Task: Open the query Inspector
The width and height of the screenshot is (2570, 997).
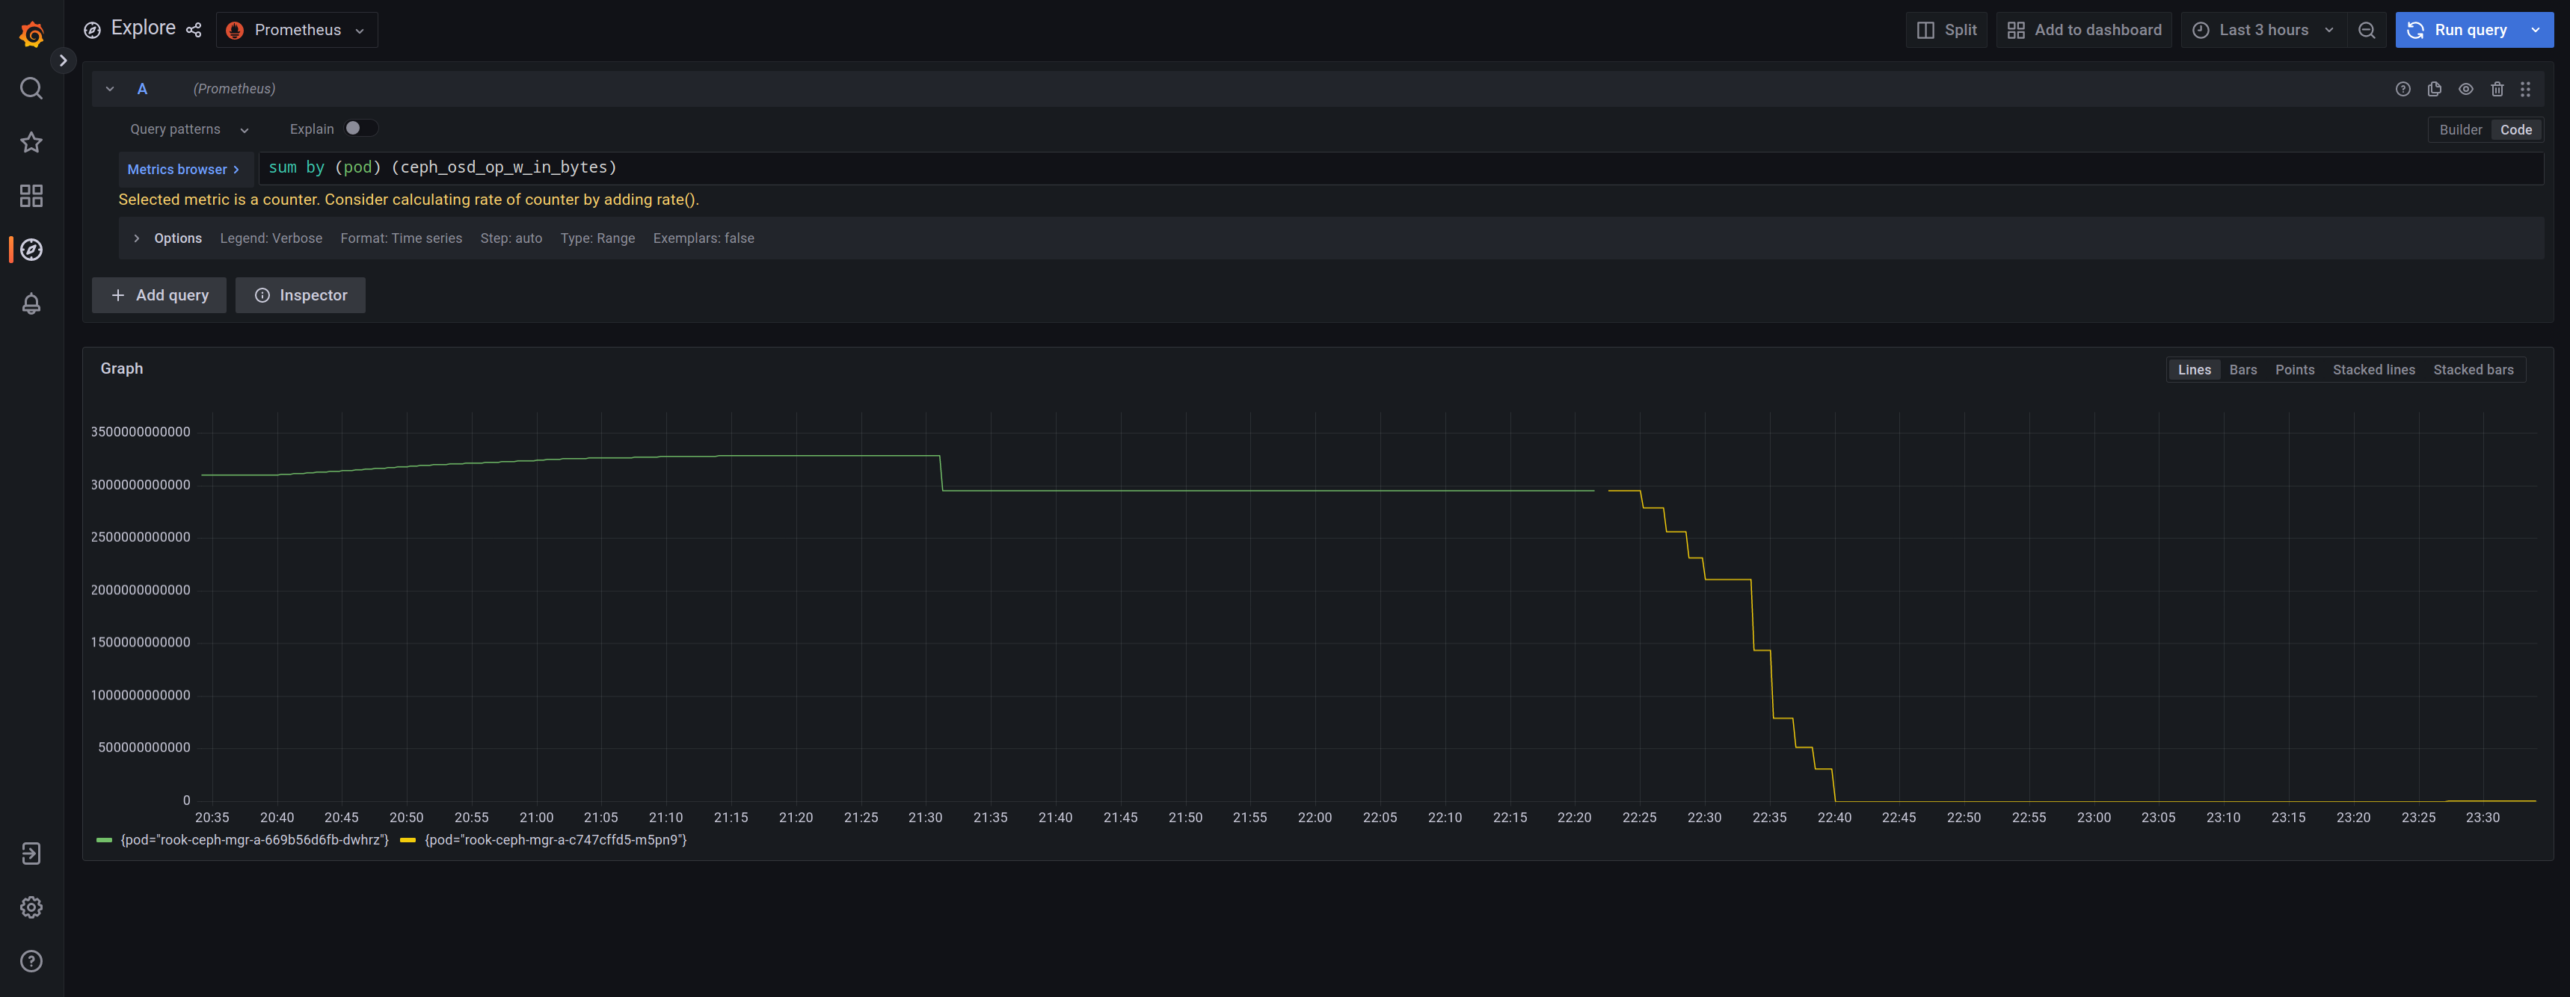Action: coord(301,295)
